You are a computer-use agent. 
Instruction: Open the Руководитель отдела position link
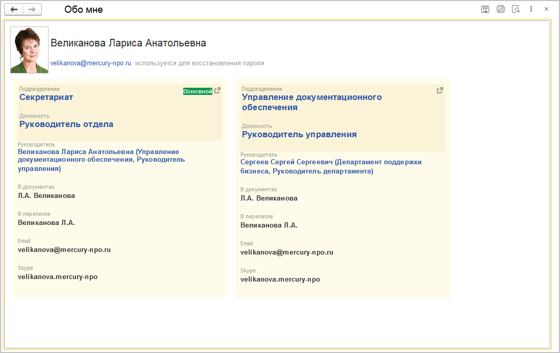(66, 124)
